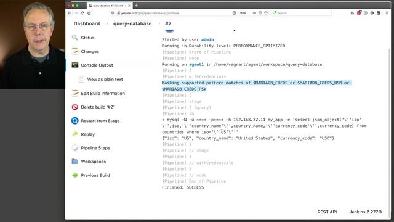Show sidebars icon in browser toolbar
This screenshot has width=394, height=222.
[365, 13]
